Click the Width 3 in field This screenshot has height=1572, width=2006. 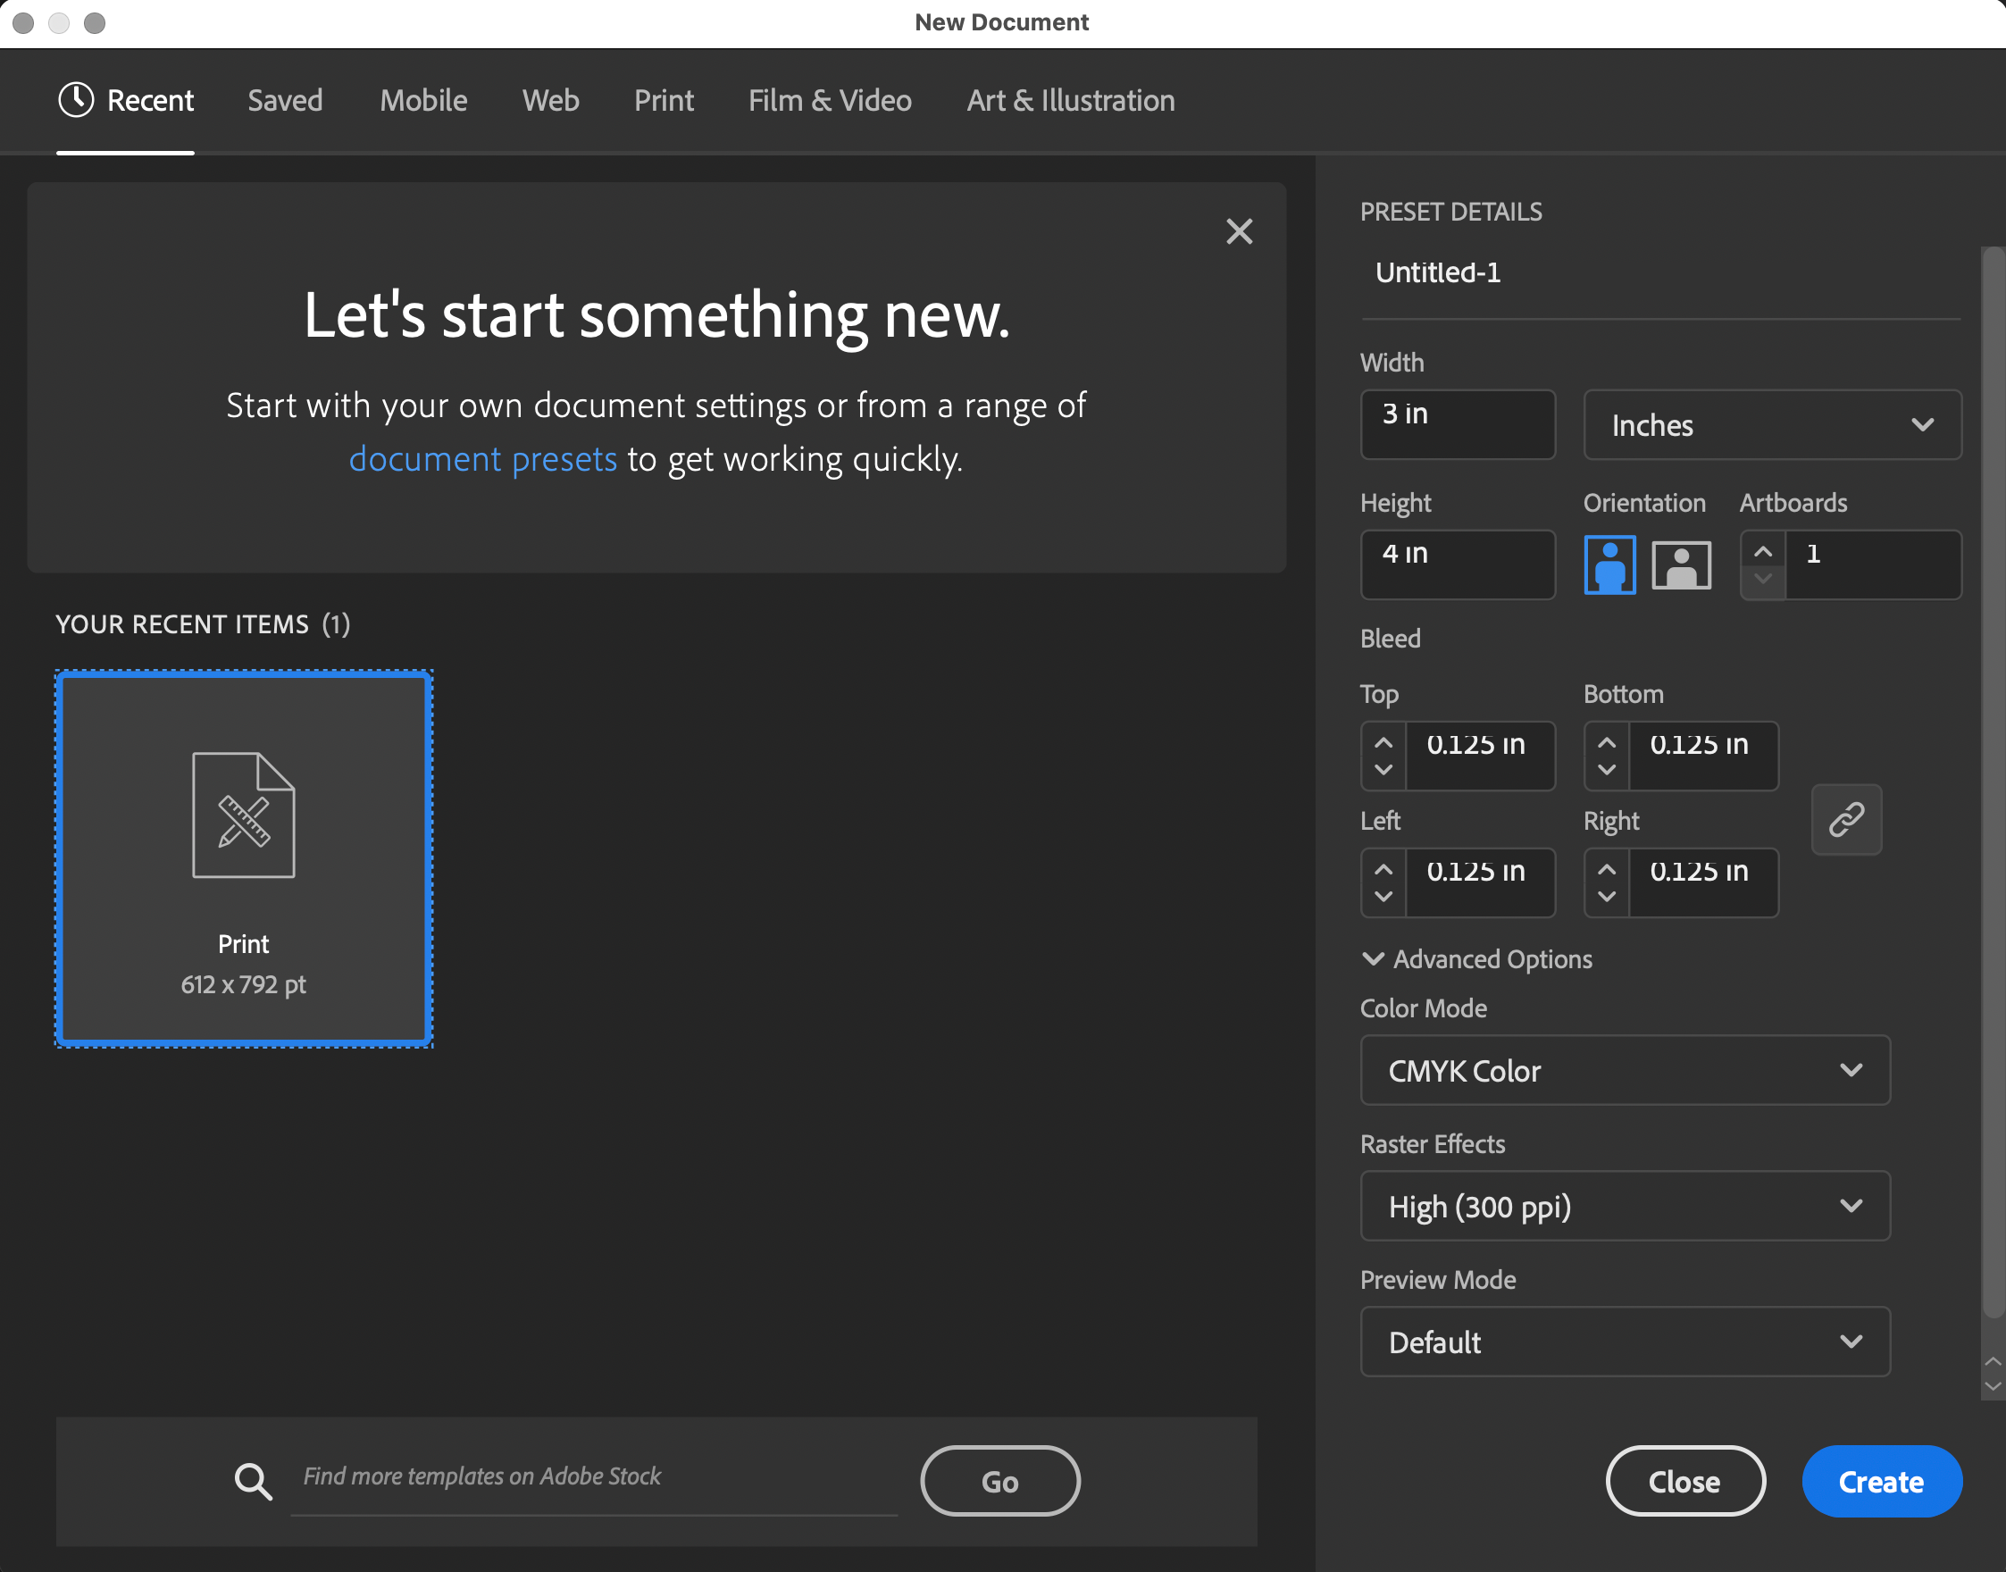1458,424
